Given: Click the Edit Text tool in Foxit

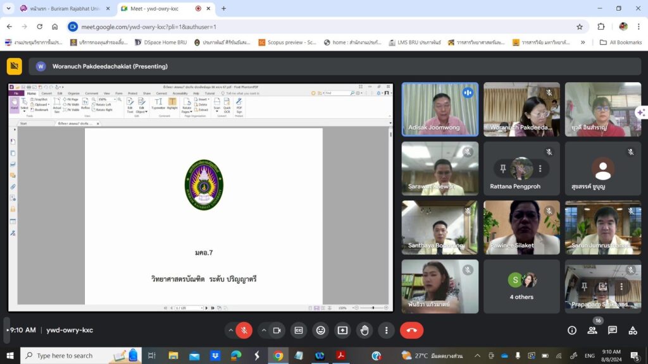Looking at the screenshot, I should (130, 106).
